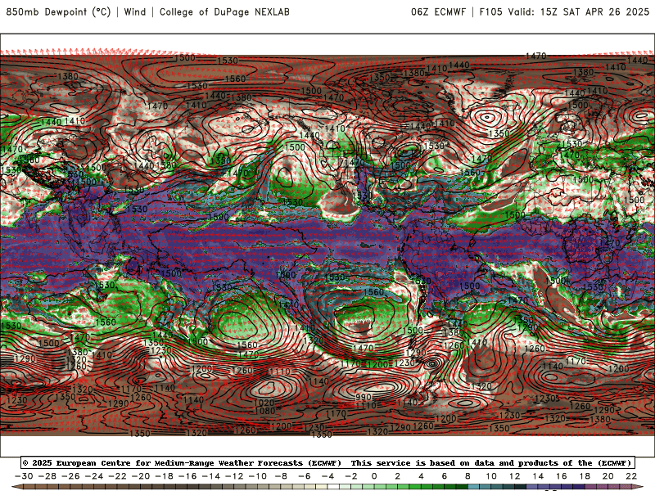This screenshot has height=491, width=655.
Task: Click the green section of dewpoint color scale
Action: coord(422,487)
